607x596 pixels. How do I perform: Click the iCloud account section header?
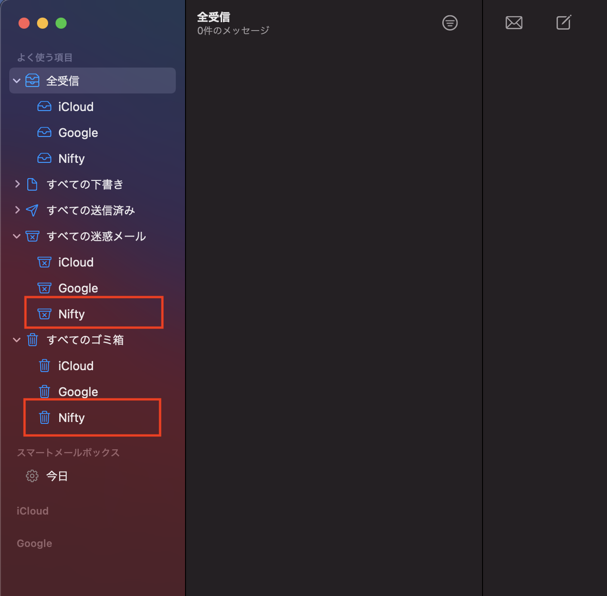point(32,511)
